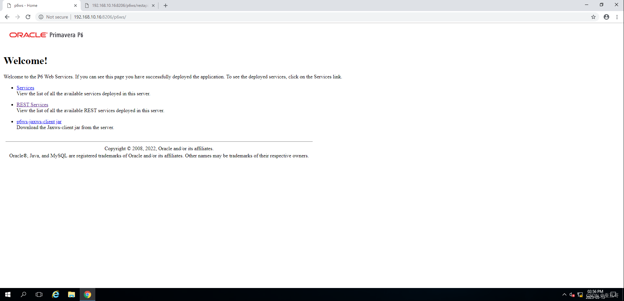624x301 pixels.
Task: Open Chrome three-dot menu
Action: tap(617, 17)
